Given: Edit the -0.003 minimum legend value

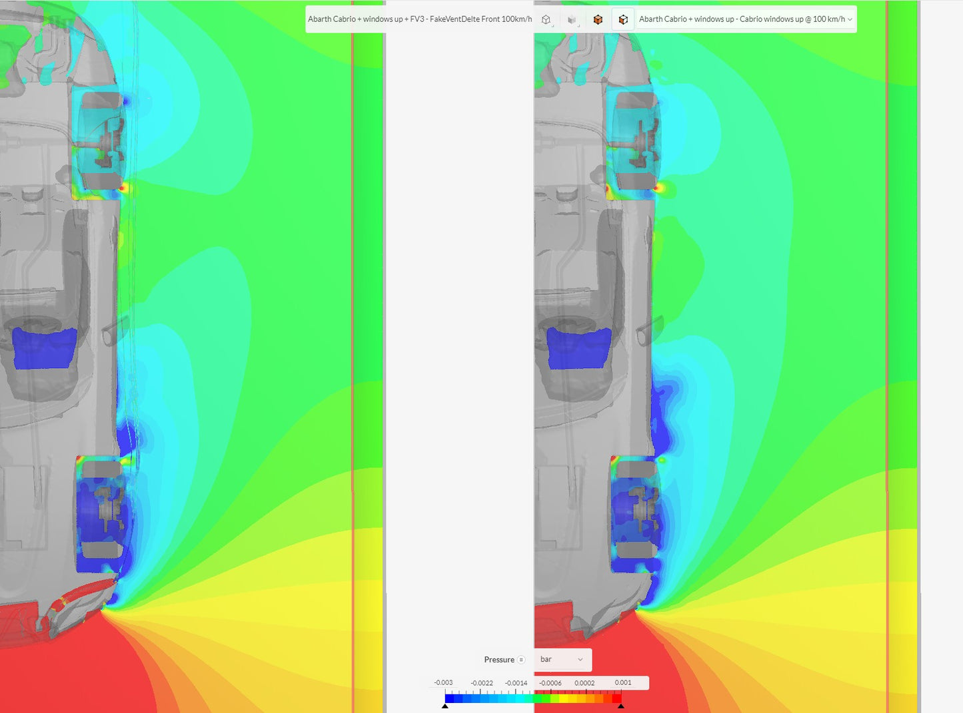Looking at the screenshot, I should [444, 682].
